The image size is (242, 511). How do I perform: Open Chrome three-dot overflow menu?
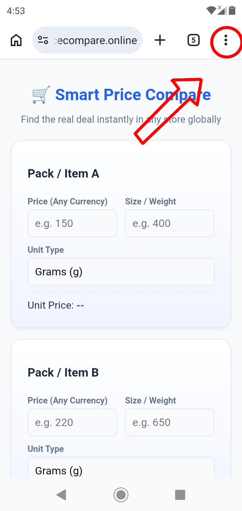[x=226, y=41]
